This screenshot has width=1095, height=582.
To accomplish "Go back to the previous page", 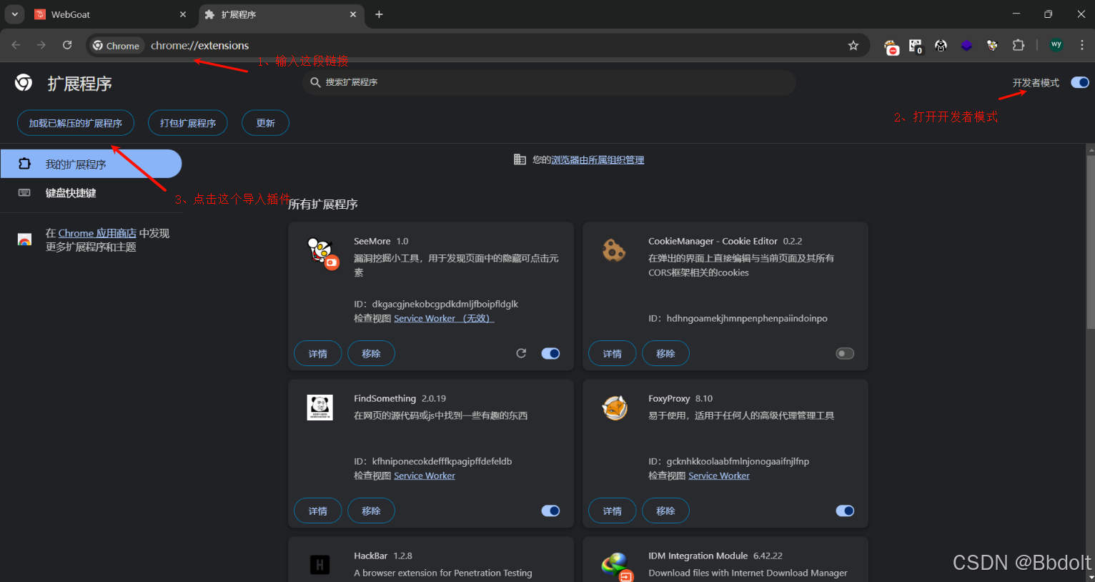I will point(16,45).
